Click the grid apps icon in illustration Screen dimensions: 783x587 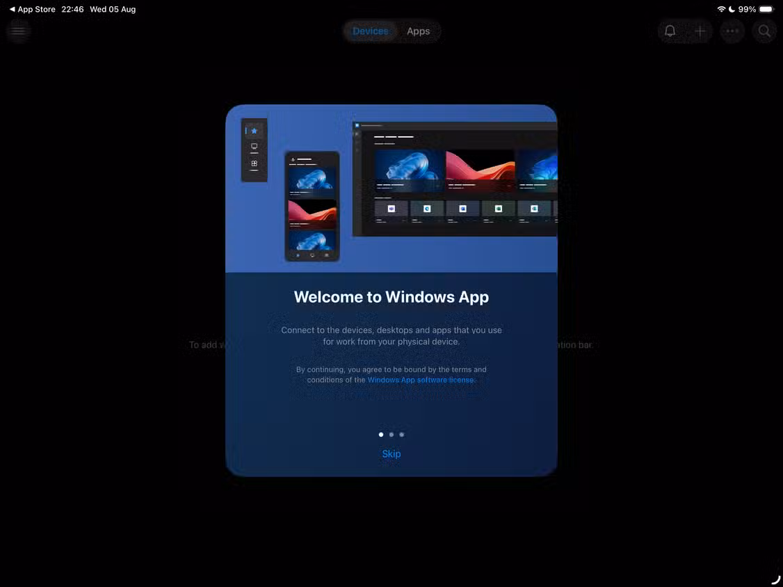255,163
